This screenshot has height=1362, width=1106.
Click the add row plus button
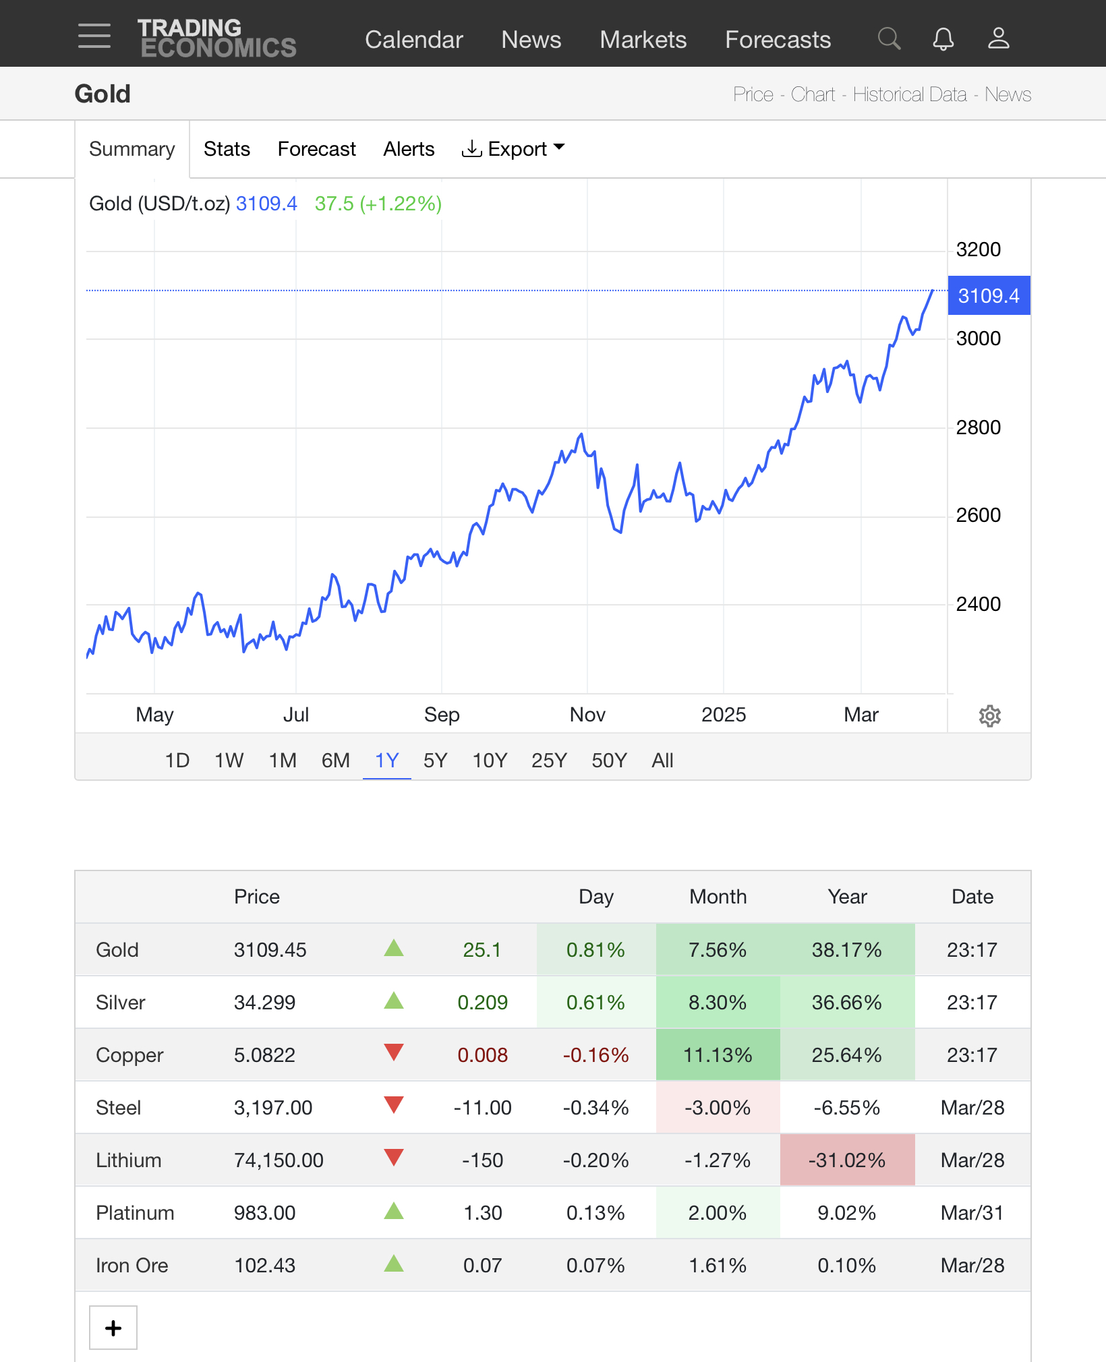113,1328
